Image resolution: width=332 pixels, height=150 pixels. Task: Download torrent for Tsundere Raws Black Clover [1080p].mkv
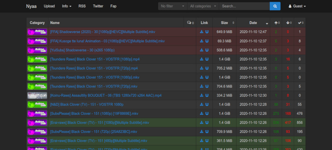click(202, 77)
